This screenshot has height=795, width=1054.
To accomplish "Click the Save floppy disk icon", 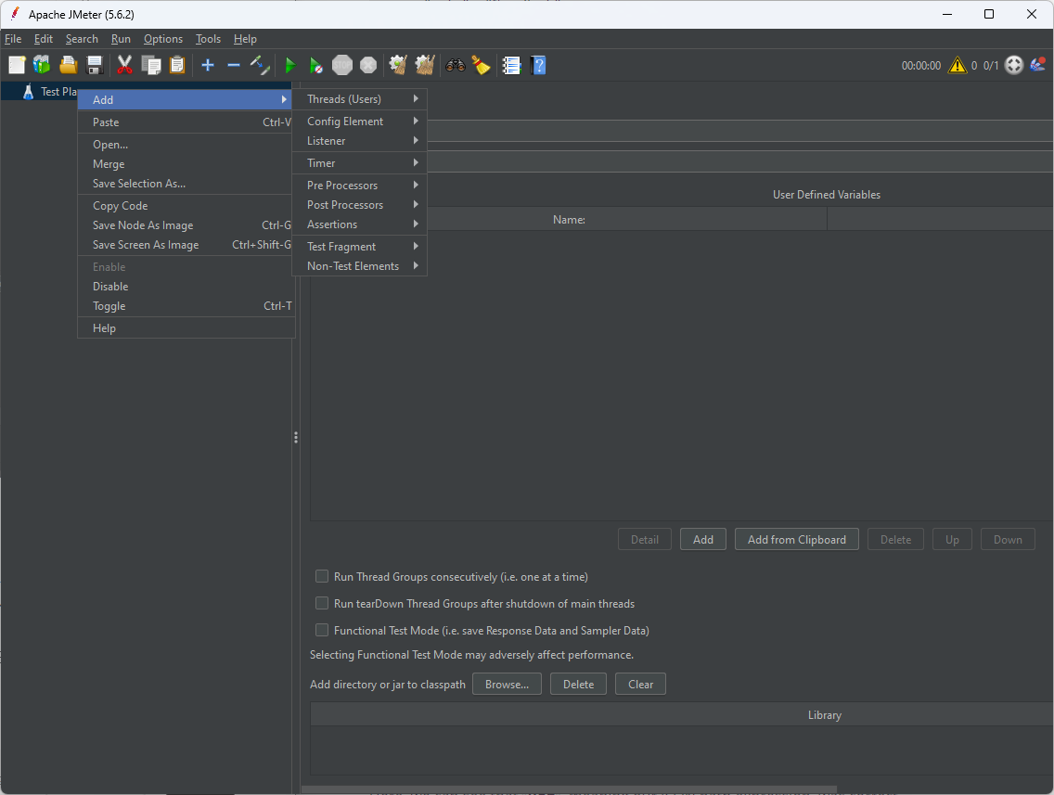I will click(x=95, y=65).
